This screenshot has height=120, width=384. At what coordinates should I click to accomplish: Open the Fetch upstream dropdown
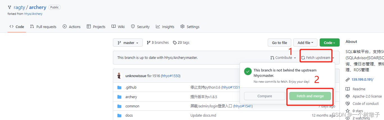coord(317,58)
